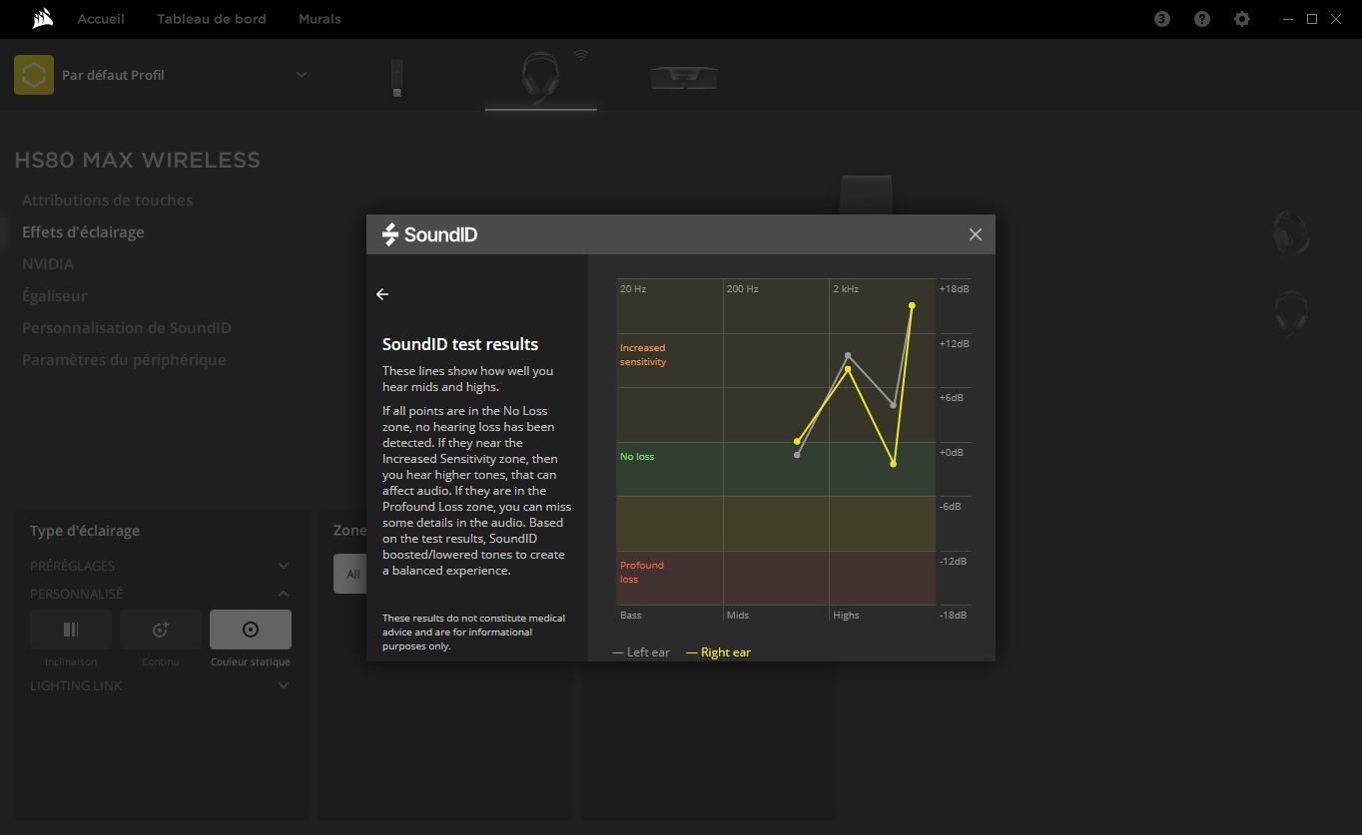
Task: Open the Accueil tab
Action: click(x=101, y=19)
